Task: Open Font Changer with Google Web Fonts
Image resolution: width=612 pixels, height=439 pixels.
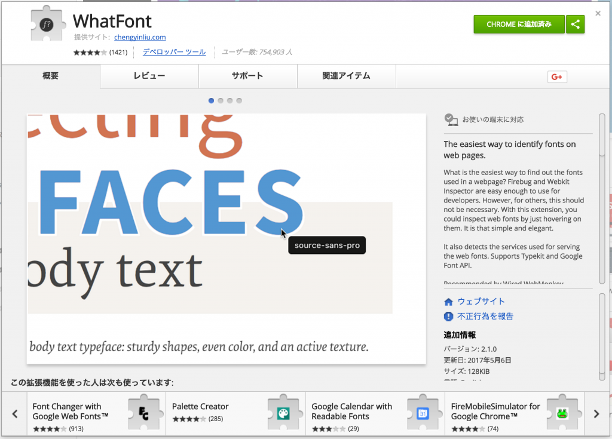Action: point(71,412)
